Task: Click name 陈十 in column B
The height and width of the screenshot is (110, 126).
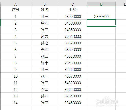Action: [x=45, y=63]
